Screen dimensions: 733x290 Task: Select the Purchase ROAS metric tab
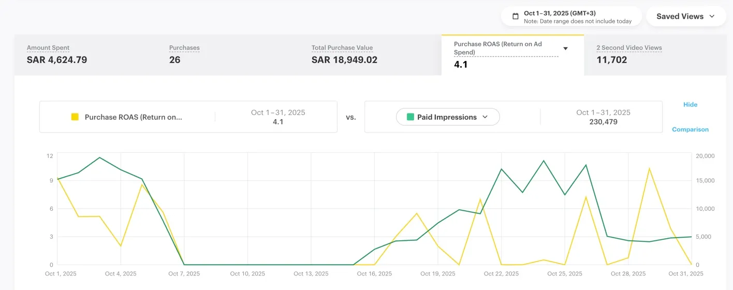tap(512, 55)
